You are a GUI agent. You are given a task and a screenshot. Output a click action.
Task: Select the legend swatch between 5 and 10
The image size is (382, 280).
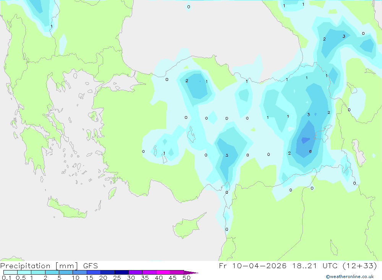(x=66, y=272)
